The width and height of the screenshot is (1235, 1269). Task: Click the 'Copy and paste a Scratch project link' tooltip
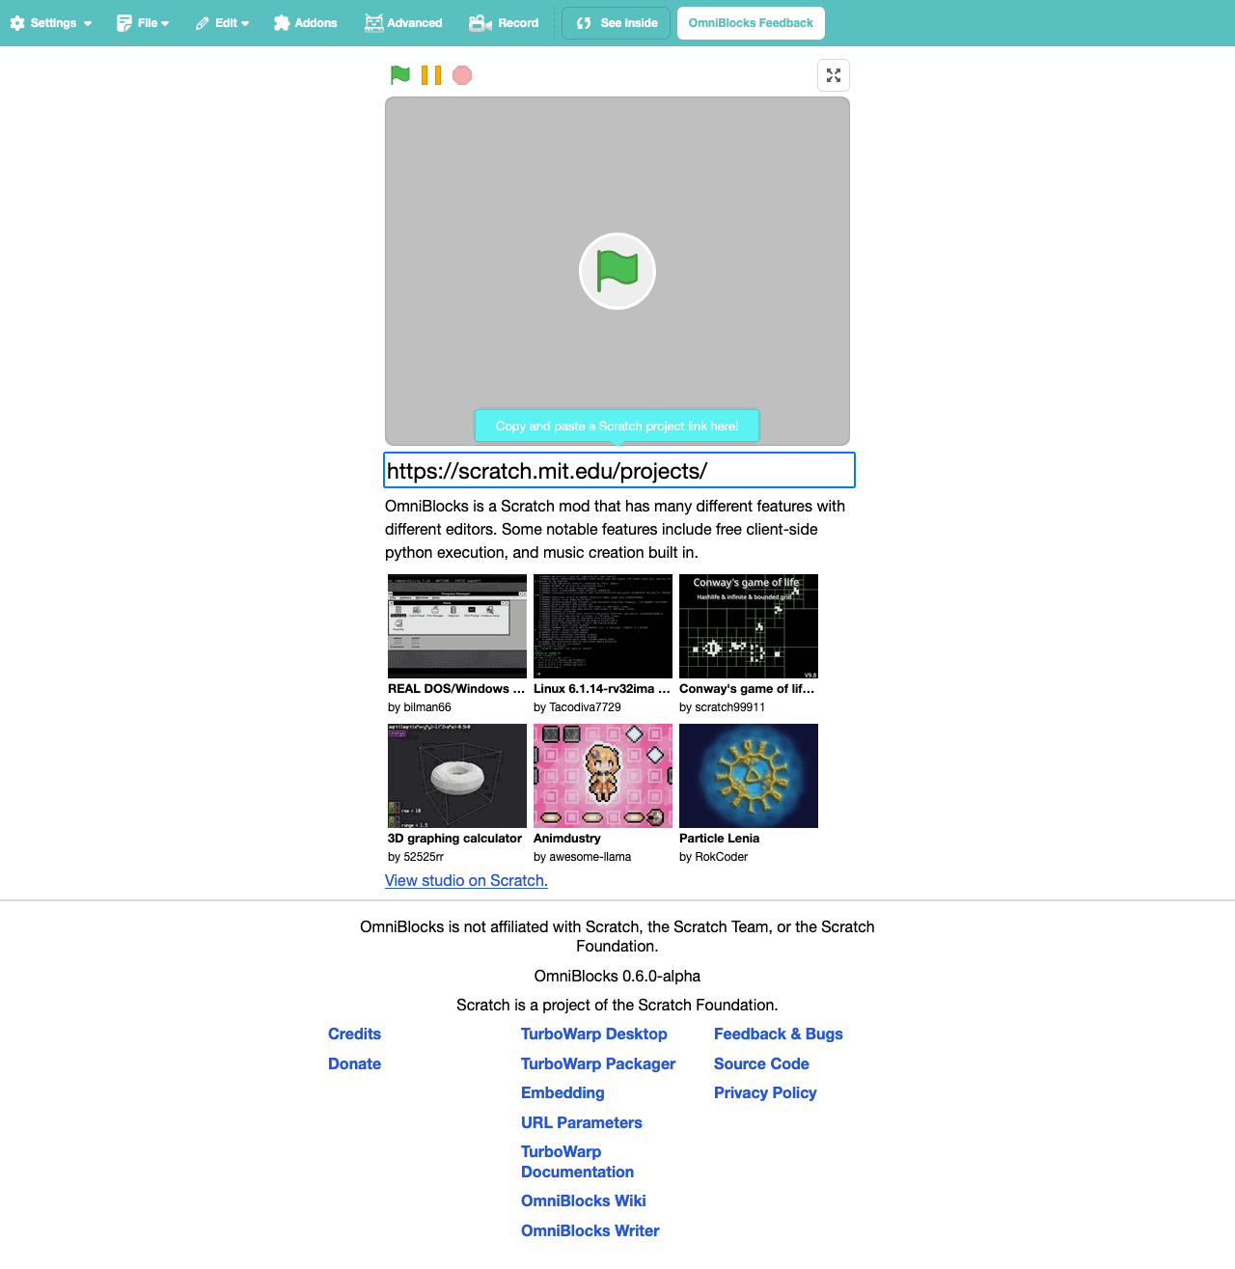tap(617, 426)
